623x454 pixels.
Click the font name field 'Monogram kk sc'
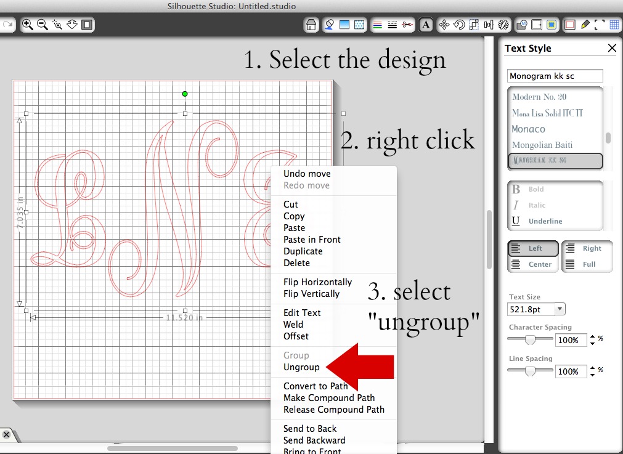coord(555,76)
